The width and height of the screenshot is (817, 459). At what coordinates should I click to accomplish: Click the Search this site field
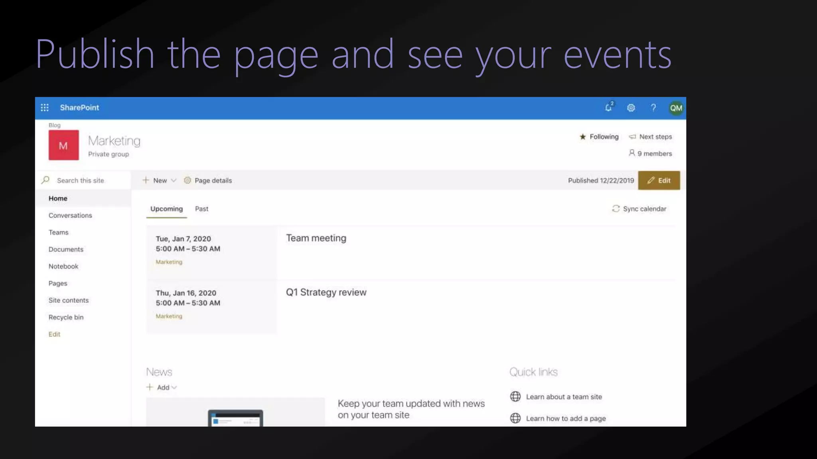pyautogui.click(x=83, y=180)
